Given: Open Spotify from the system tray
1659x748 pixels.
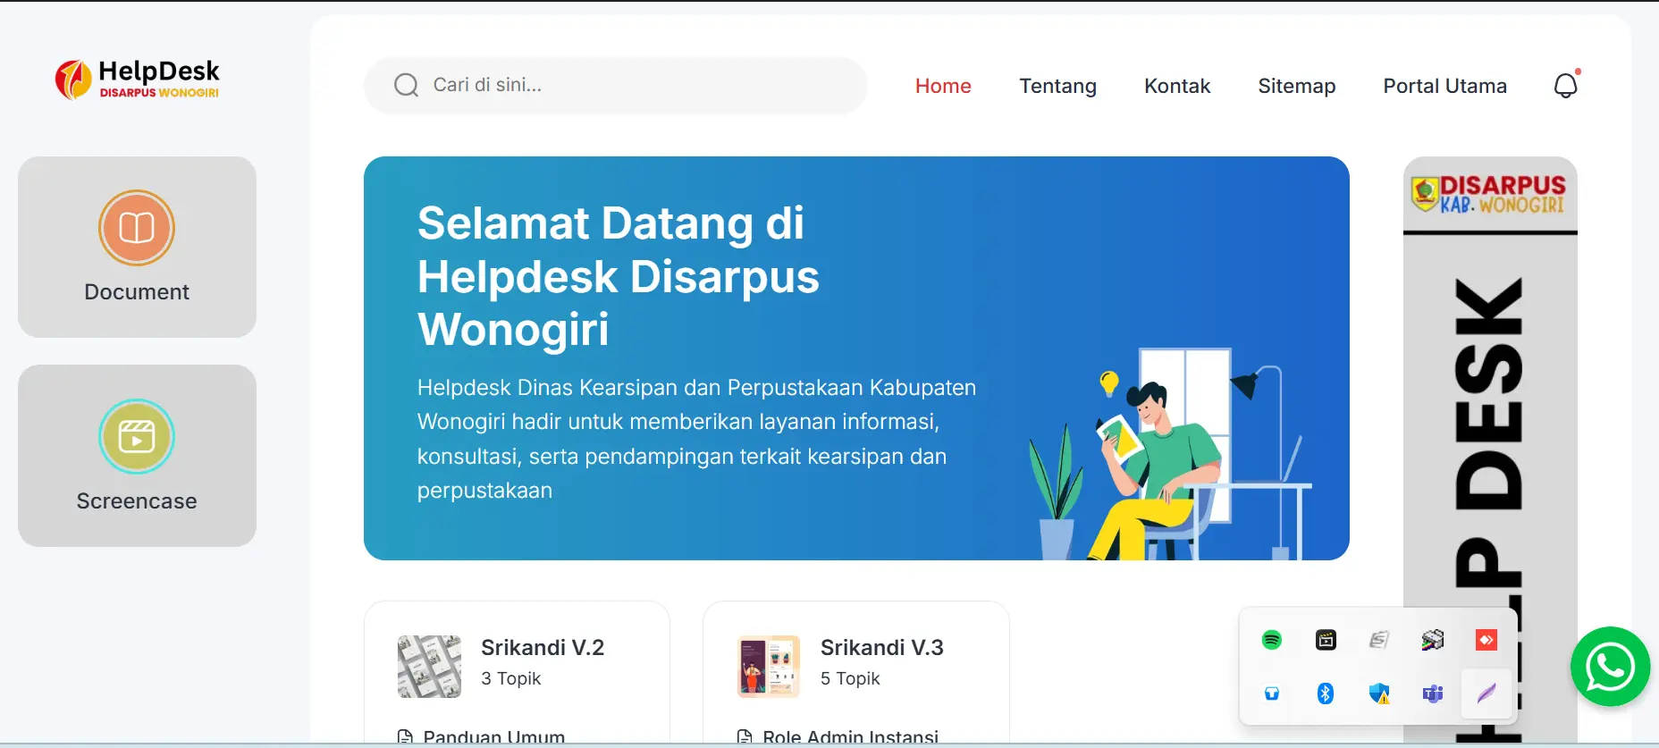Looking at the screenshot, I should pyautogui.click(x=1272, y=640).
